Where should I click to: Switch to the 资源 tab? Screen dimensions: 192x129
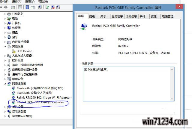coord(155,16)
